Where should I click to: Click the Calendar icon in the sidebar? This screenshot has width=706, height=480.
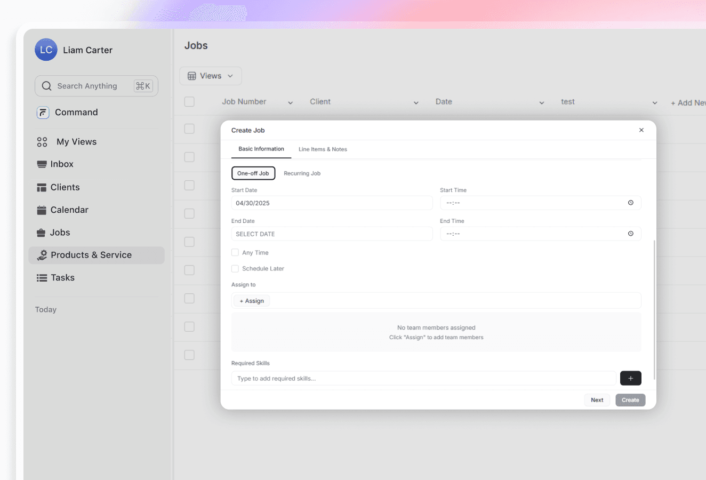pyautogui.click(x=41, y=210)
